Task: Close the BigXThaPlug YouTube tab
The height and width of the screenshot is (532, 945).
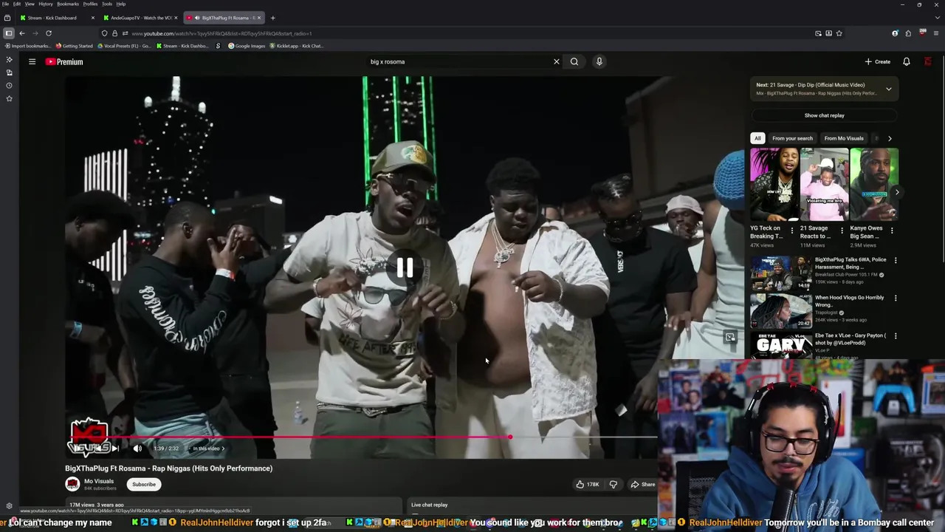Action: 259,18
